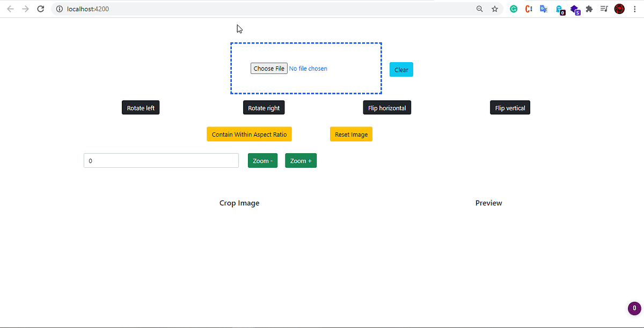Image resolution: width=644 pixels, height=328 pixels.
Task: Click the browser profile avatar
Action: coord(619,9)
